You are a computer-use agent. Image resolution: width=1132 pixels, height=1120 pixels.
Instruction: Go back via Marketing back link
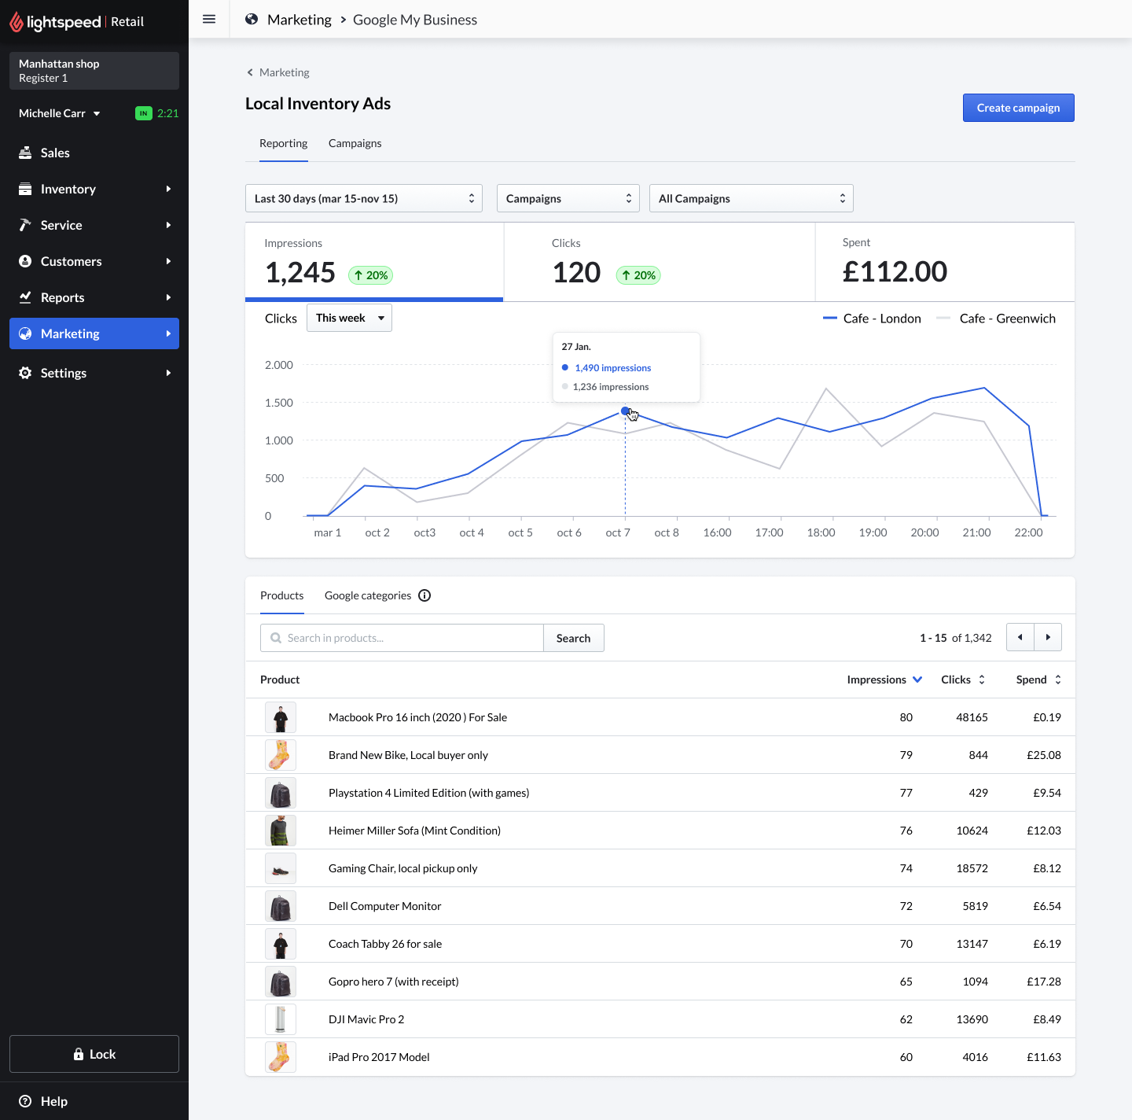point(278,72)
